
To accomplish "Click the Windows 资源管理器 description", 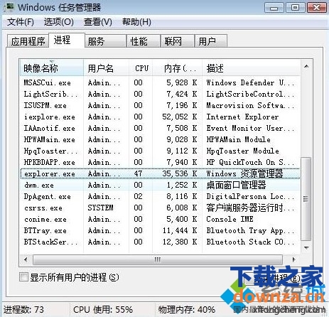I will tap(244, 173).
